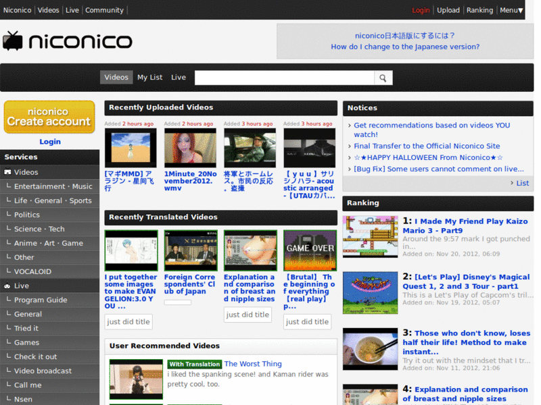Open Games under Live
This screenshot has height=405, width=541.
point(49,342)
